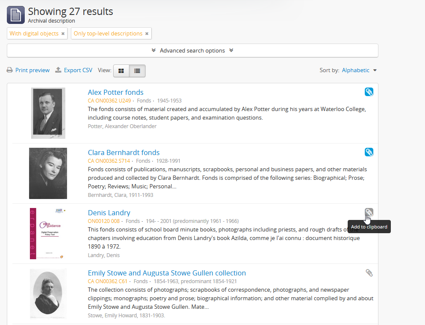Remove 'With digital objects' filter

pyautogui.click(x=63, y=34)
